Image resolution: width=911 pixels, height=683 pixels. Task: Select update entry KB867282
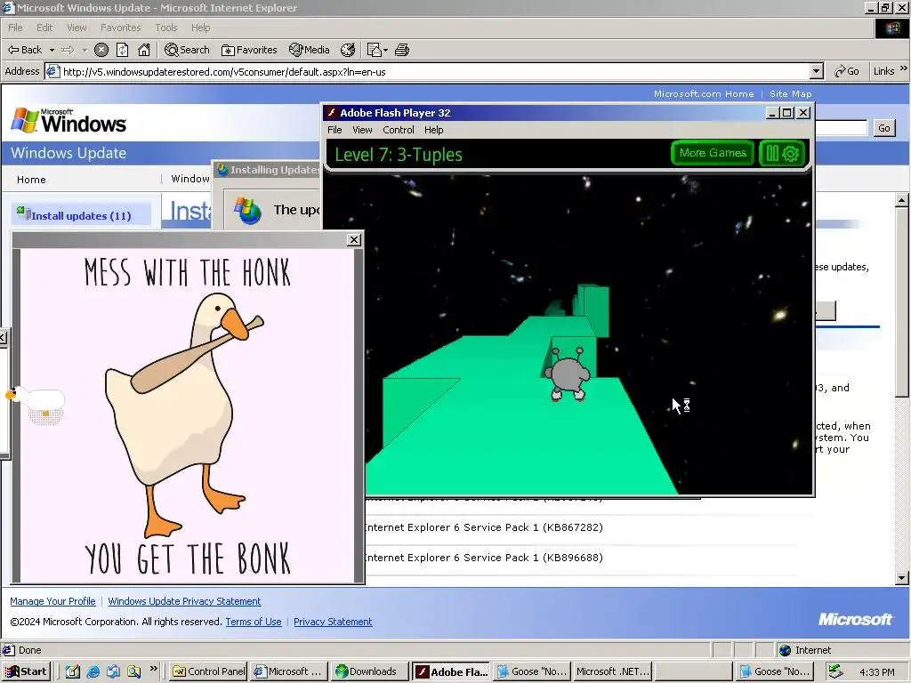483,527
